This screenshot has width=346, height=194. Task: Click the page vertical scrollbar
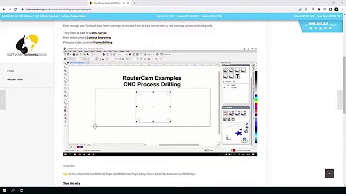coord(344,86)
